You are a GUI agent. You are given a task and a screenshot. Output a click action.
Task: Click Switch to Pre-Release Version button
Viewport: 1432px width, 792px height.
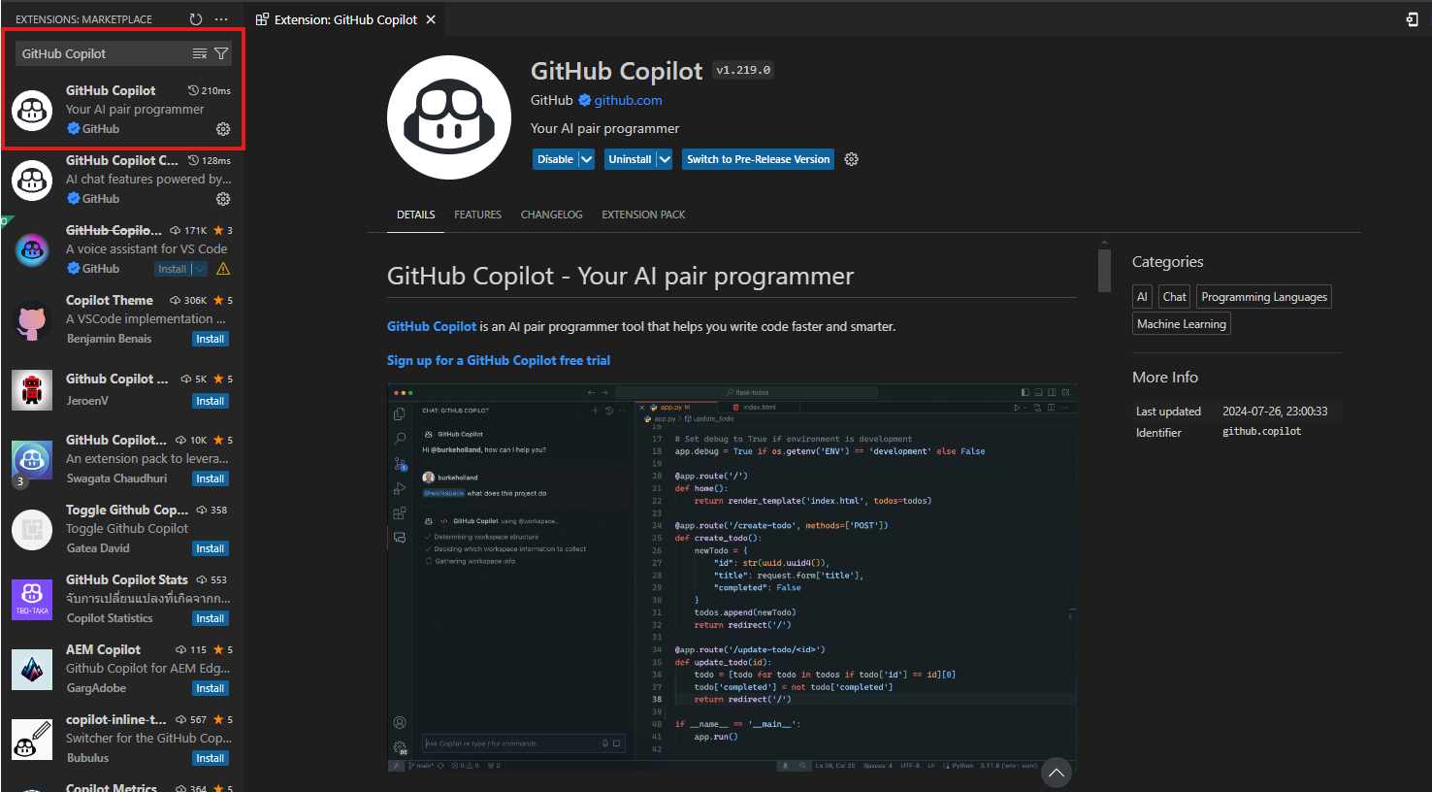tap(758, 159)
